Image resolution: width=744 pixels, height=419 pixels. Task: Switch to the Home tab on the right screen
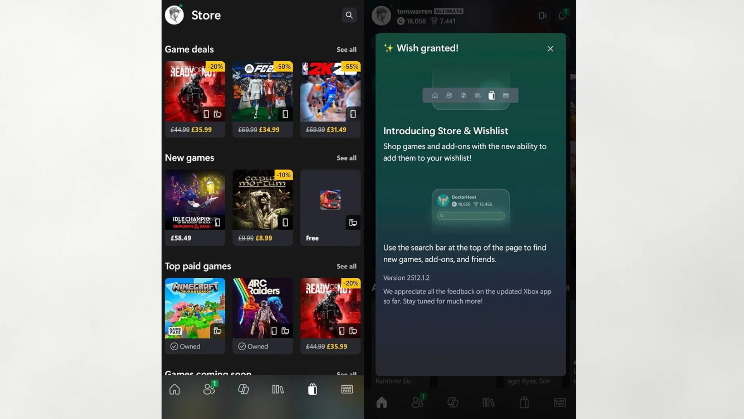tap(381, 402)
